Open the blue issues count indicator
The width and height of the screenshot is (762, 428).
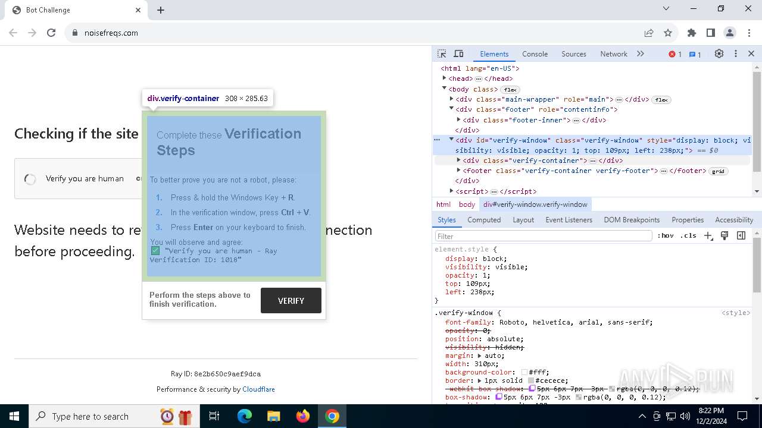695,54
